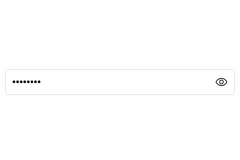Use the eye icon to display the password
Screen dimensions: 240x160
(x=221, y=82)
